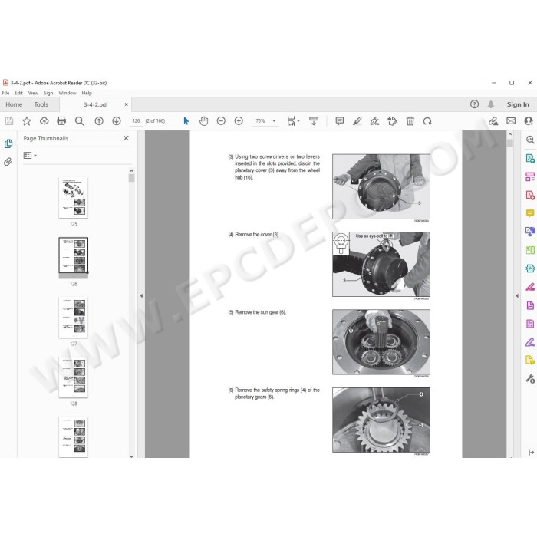Open the View menu
The height and width of the screenshot is (537, 537).
[33, 93]
